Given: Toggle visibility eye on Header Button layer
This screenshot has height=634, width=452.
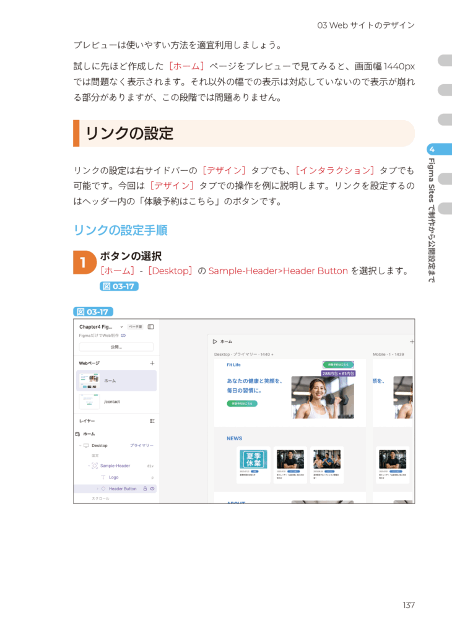Looking at the screenshot, I should [x=152, y=489].
